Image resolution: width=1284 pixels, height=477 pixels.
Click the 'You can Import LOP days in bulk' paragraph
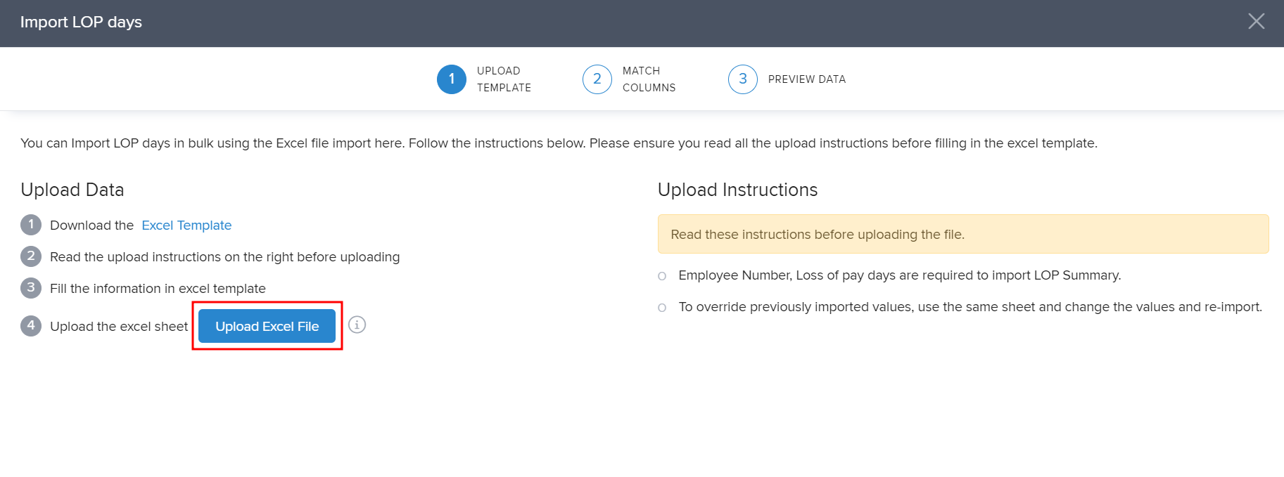[559, 143]
